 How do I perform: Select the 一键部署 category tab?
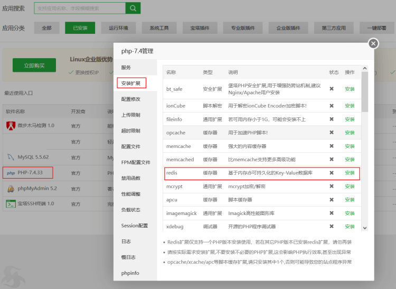point(377,28)
